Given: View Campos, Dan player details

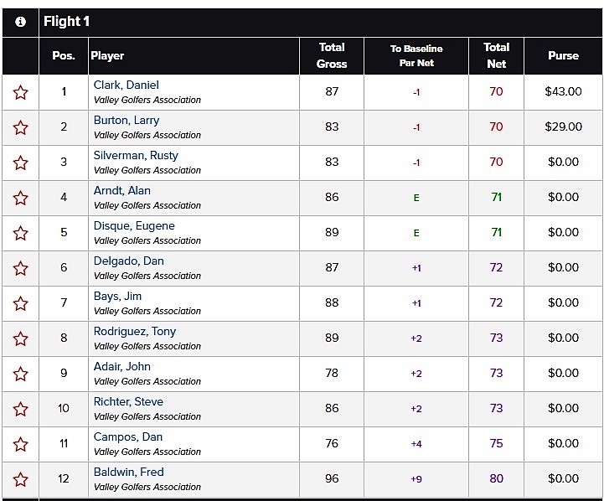Looking at the screenshot, I should click(x=128, y=436).
